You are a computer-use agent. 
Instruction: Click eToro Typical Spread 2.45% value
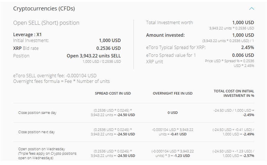click(247, 47)
